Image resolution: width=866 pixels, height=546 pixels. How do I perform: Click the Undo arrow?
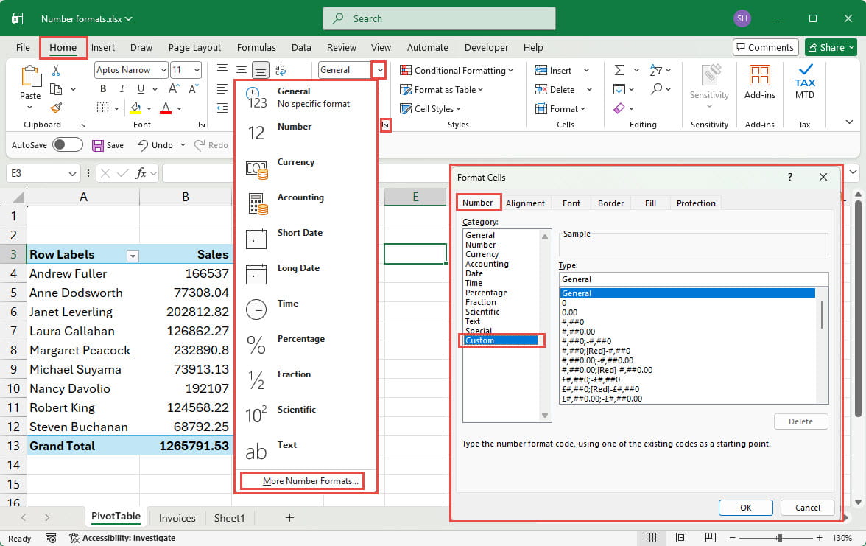pyautogui.click(x=143, y=144)
